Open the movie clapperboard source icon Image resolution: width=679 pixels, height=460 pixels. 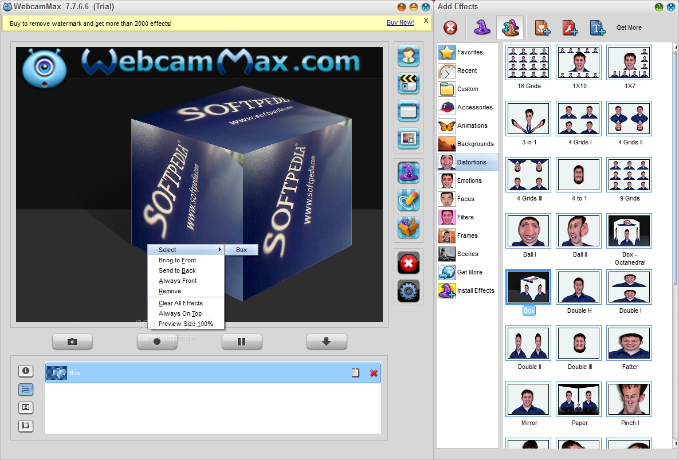point(409,84)
